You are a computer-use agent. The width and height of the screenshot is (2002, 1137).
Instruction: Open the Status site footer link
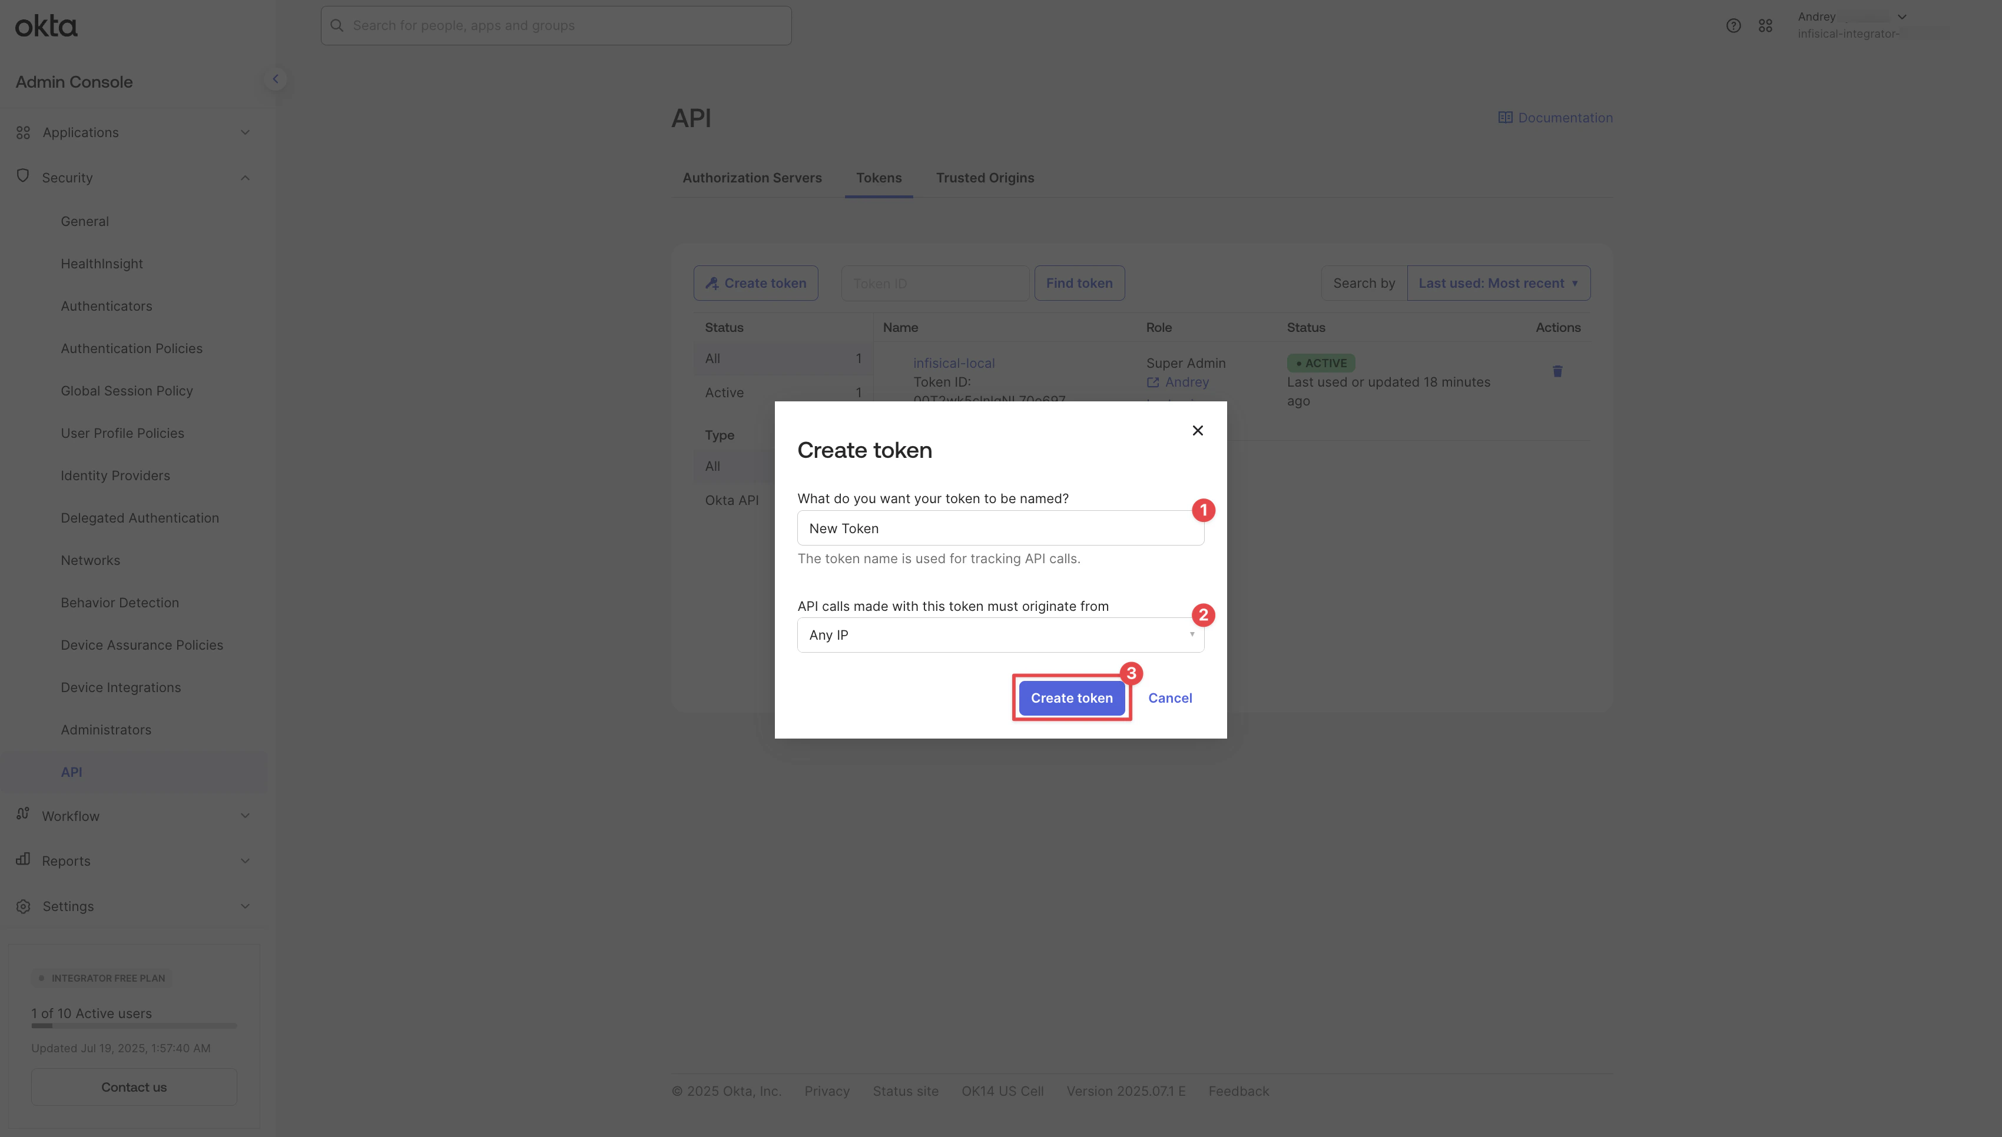tap(905, 1091)
